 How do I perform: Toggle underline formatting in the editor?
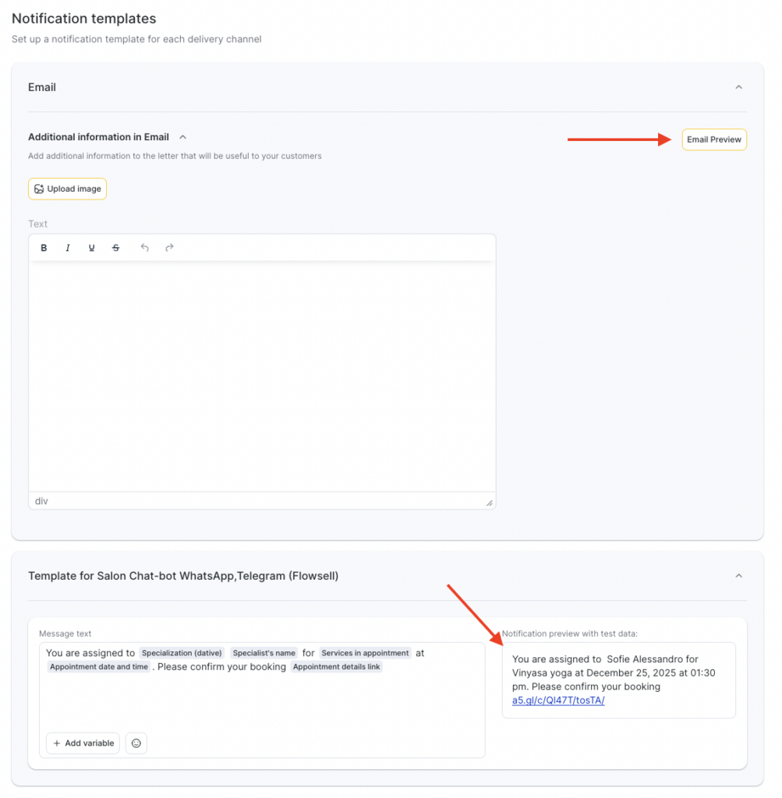click(x=92, y=248)
